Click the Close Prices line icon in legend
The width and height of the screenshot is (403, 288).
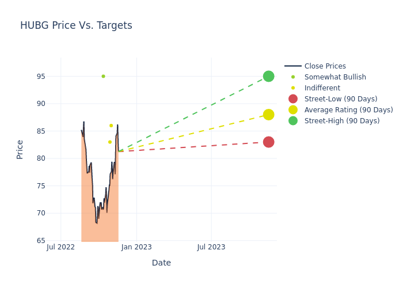[293, 66]
